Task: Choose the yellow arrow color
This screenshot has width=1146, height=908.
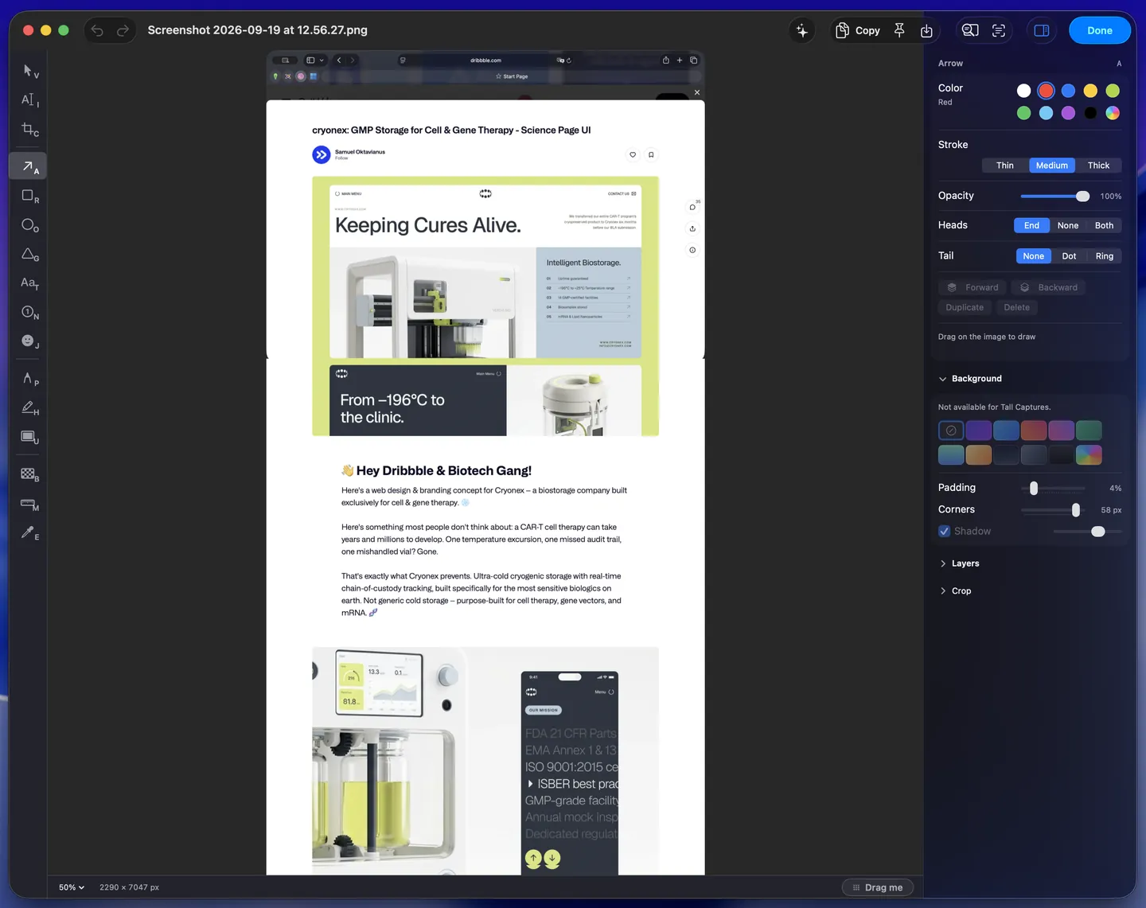Action: coord(1091,91)
